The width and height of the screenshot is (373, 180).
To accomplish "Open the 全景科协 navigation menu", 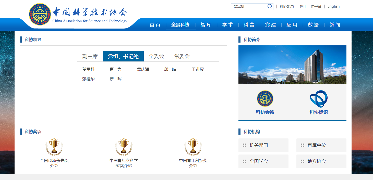I will (x=181, y=25).
